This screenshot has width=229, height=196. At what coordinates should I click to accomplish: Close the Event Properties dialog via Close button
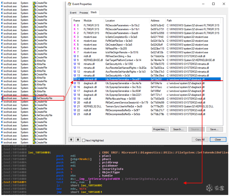tap(218, 139)
